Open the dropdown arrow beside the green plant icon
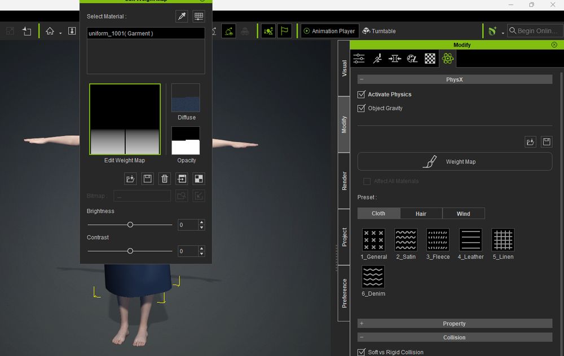 click(x=503, y=33)
